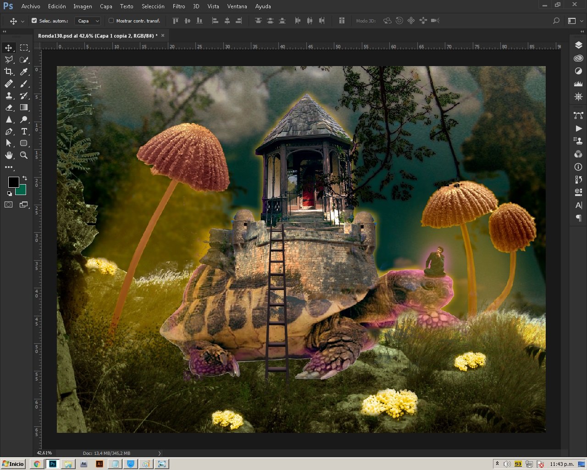Open the Actions play-icon panel
The height and width of the screenshot is (470, 587).
pyautogui.click(x=578, y=128)
